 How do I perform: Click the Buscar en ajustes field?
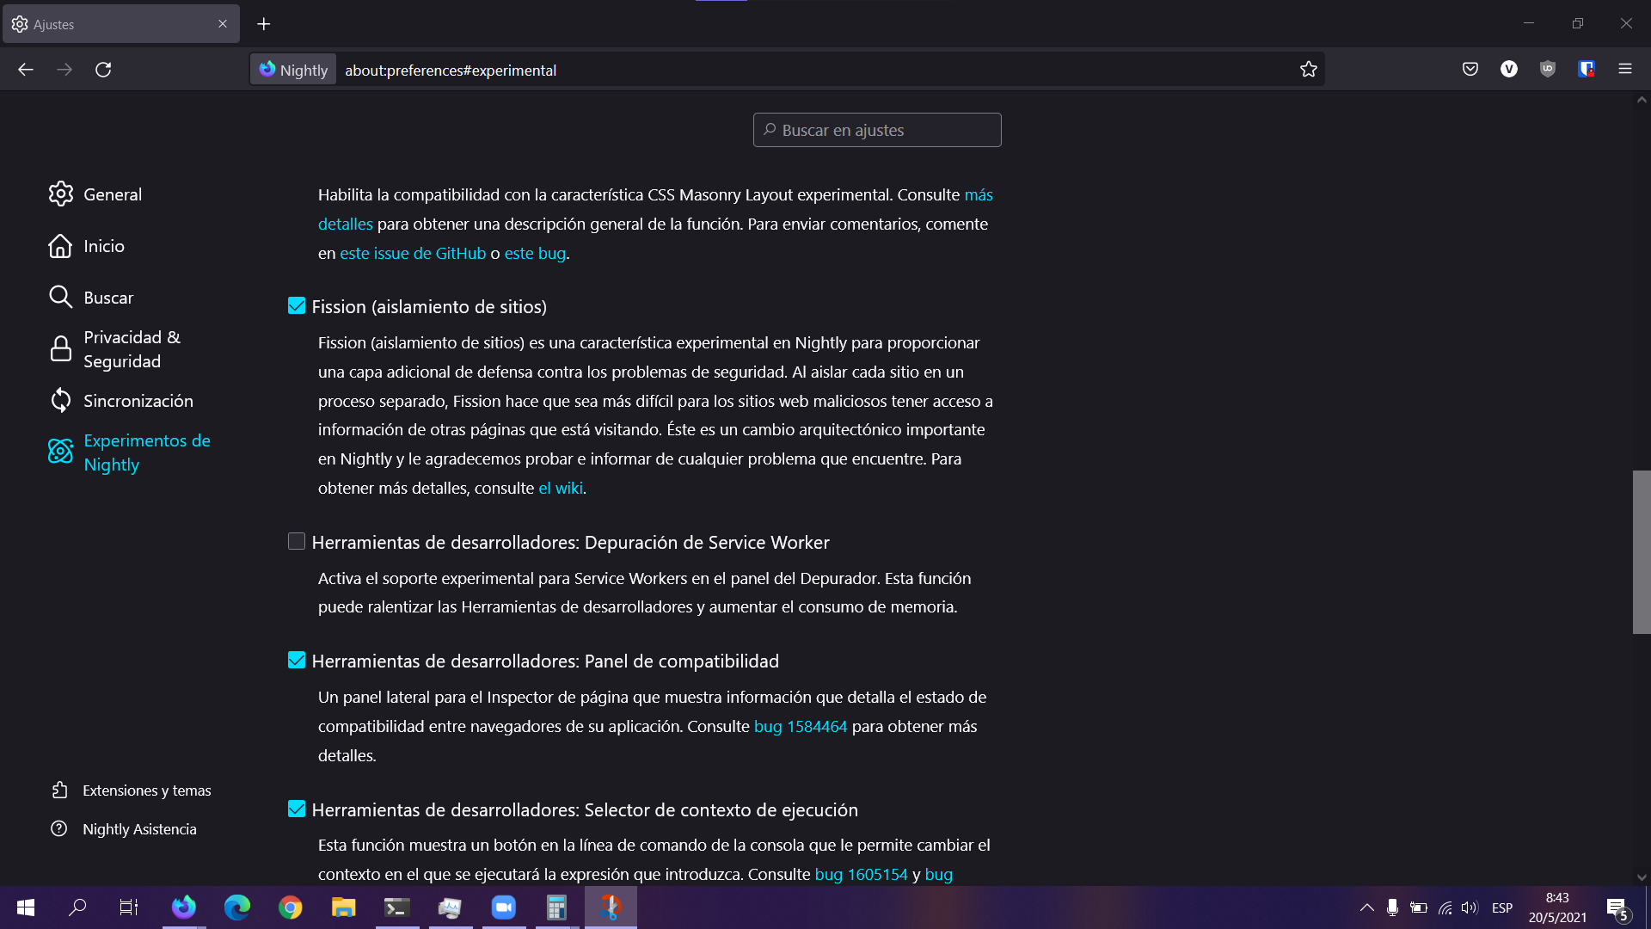point(877,130)
